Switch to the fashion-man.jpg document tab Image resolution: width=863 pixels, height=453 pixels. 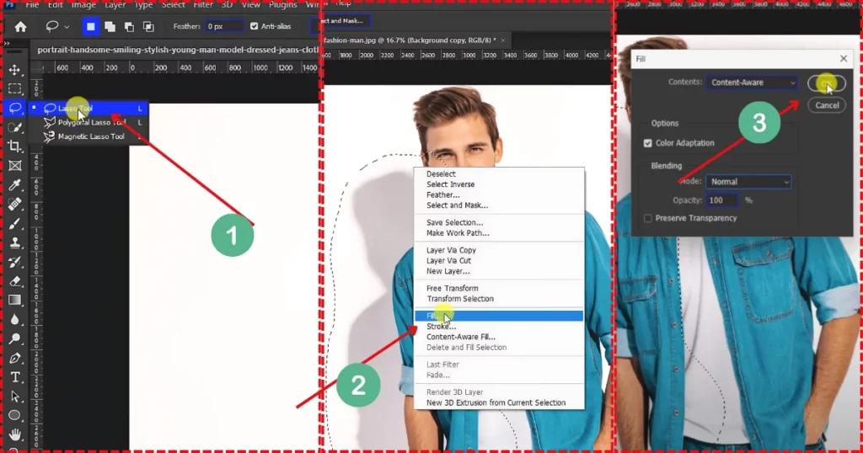click(415, 40)
